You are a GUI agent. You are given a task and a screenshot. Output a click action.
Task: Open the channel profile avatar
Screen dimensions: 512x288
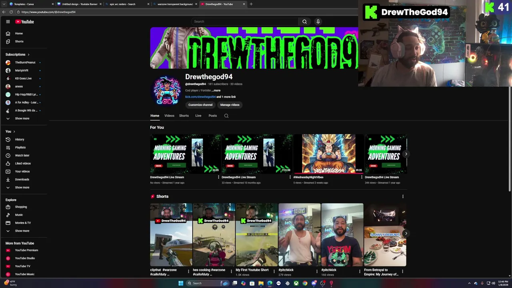click(x=167, y=90)
